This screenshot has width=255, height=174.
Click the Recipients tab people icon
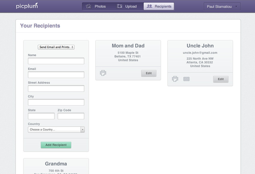[149, 6]
